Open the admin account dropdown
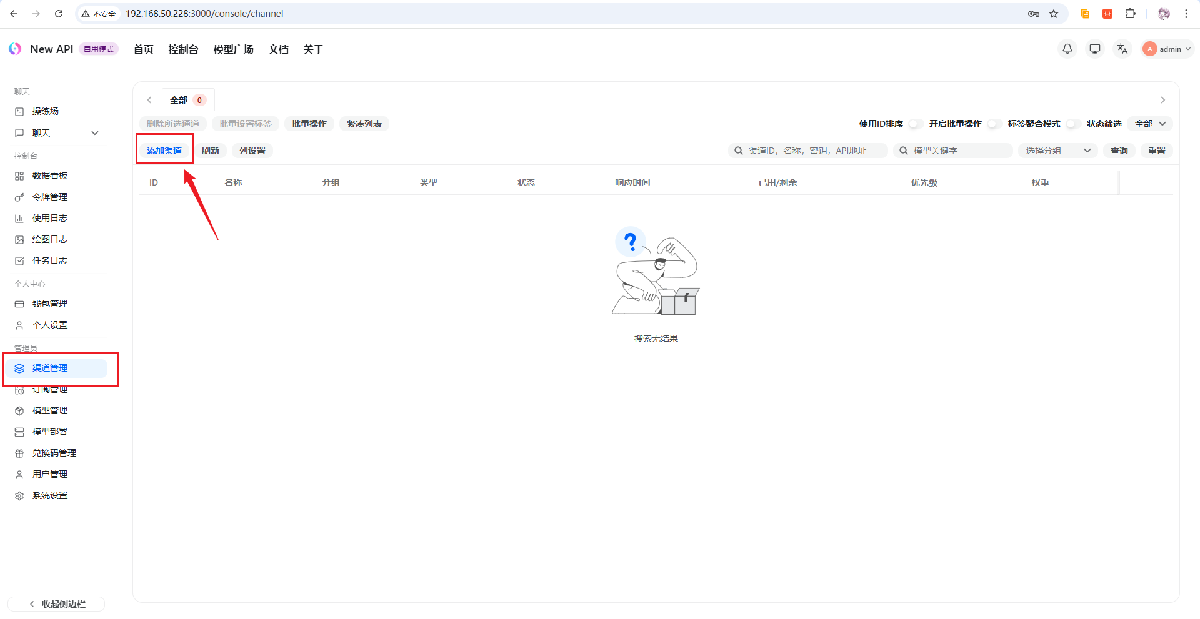This screenshot has height=619, width=1200. (x=1166, y=49)
